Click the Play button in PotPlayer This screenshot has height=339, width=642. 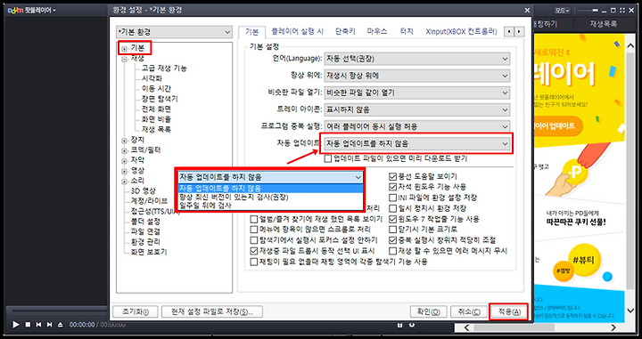point(16,325)
